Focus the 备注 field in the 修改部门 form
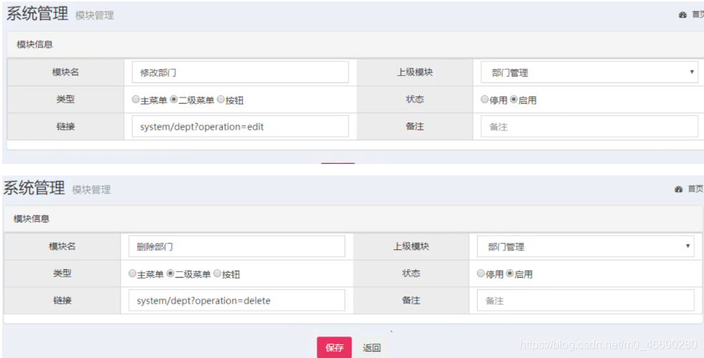The image size is (704, 358). click(x=589, y=127)
